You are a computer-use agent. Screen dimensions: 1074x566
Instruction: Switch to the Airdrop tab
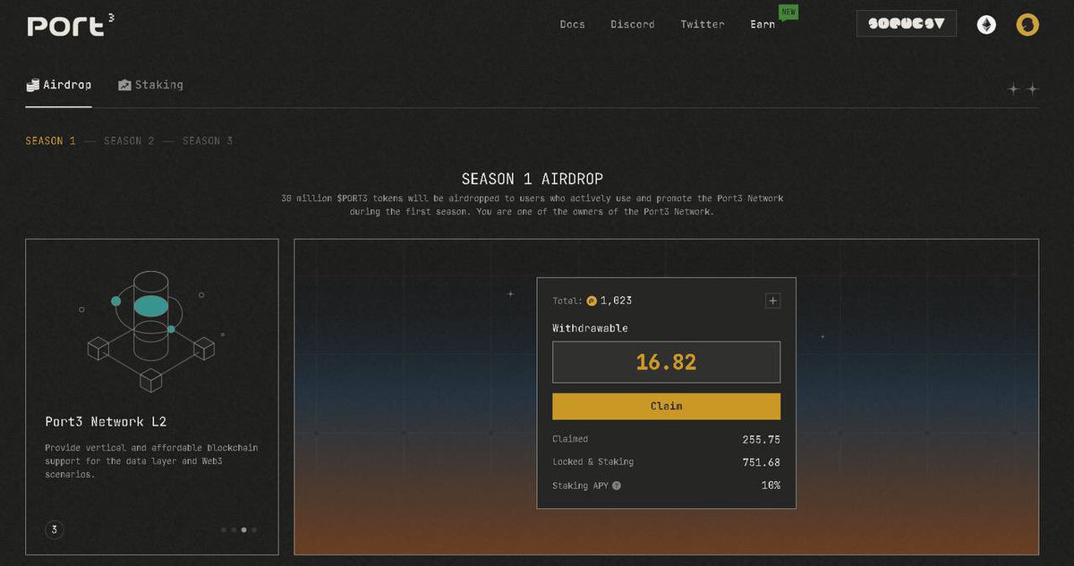pyautogui.click(x=58, y=85)
